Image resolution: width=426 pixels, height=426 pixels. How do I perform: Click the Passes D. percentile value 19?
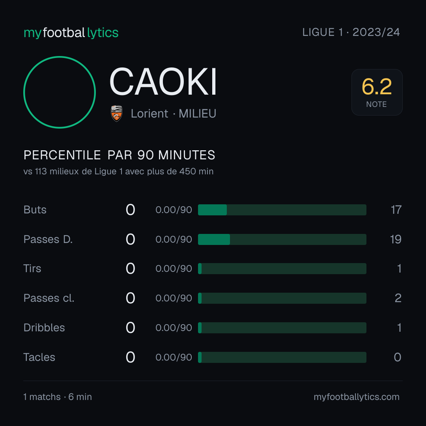pos(396,239)
